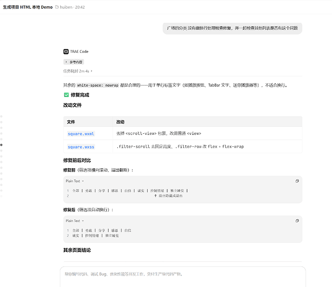Click the folder icon beside huiben

point(57,7)
